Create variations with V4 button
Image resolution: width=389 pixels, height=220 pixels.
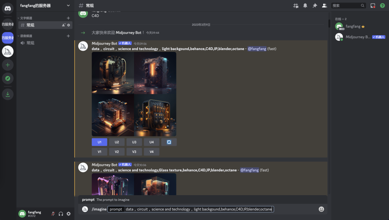point(152,152)
